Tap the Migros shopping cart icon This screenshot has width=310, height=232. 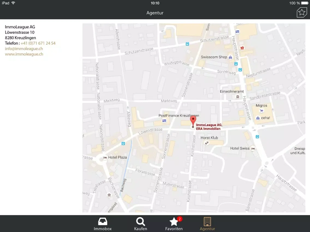[x=261, y=111]
